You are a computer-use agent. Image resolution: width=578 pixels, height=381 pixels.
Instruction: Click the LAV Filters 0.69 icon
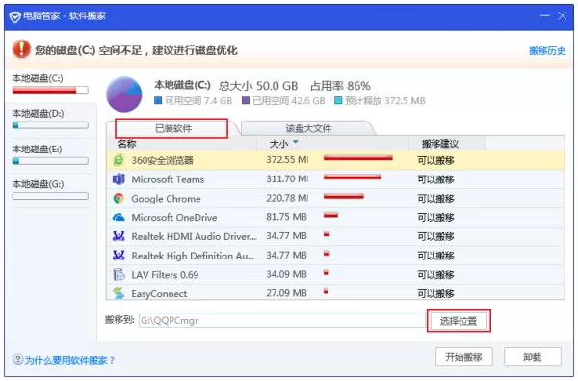(x=118, y=274)
